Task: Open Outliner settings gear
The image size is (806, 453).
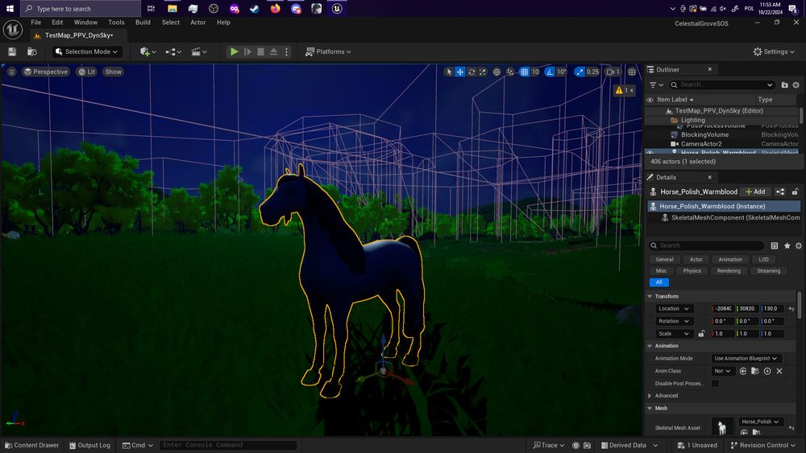Action: point(796,85)
